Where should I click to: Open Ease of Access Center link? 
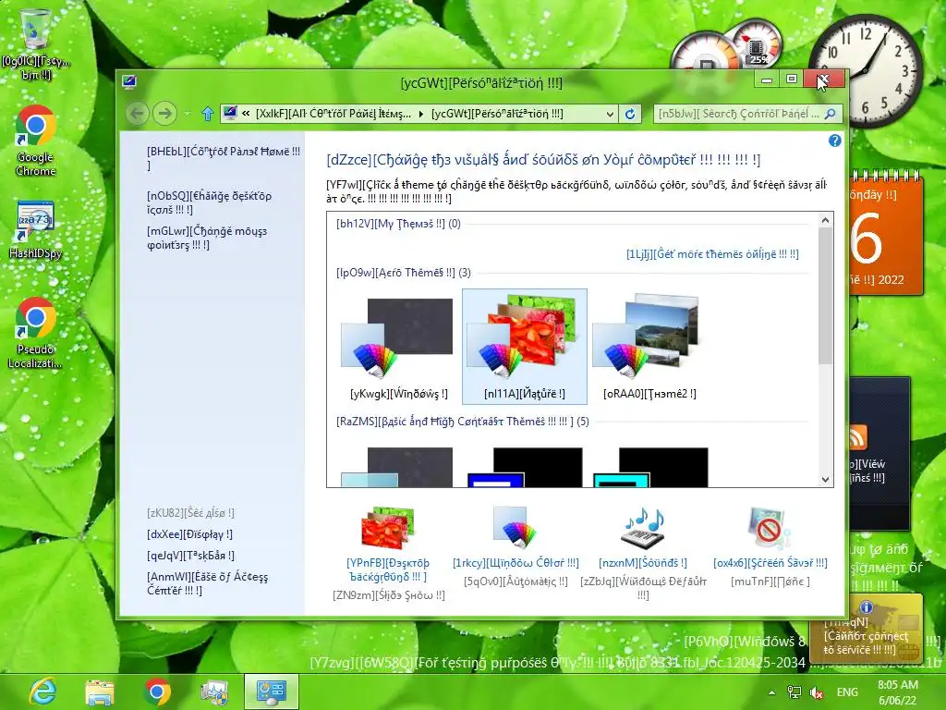[x=207, y=583]
